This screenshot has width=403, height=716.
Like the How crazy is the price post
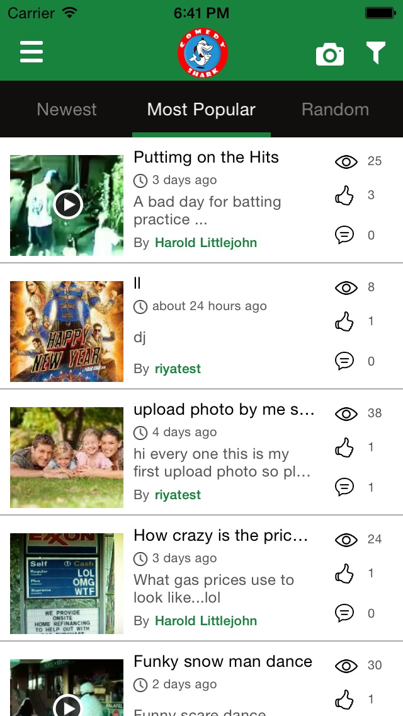click(344, 574)
